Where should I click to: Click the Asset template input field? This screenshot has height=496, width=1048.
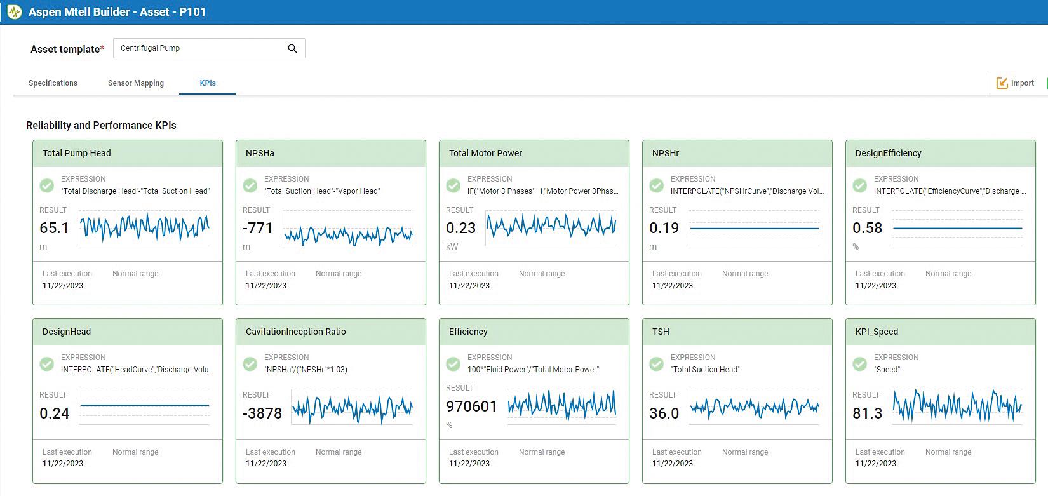[209, 48]
